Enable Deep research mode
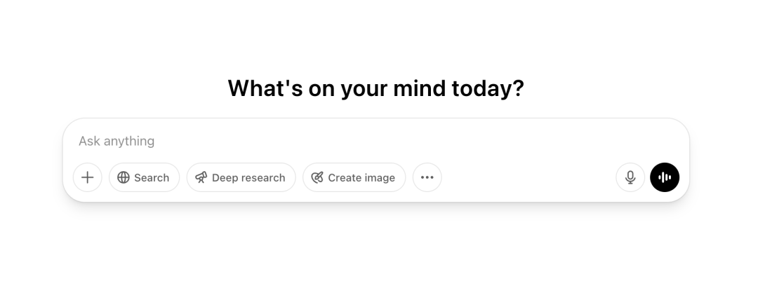The width and height of the screenshot is (758, 286). point(241,177)
